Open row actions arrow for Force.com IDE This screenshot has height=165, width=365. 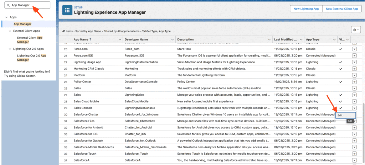pyautogui.click(x=354, y=55)
